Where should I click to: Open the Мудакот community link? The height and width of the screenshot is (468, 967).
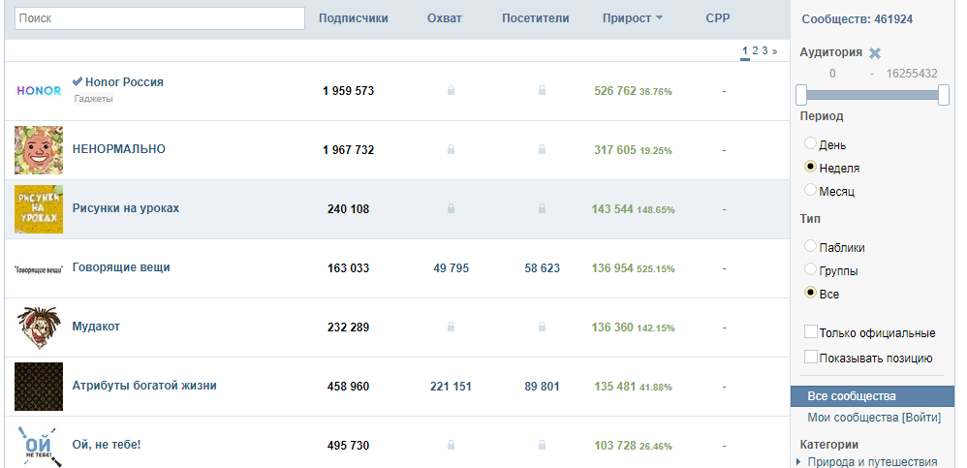96,327
